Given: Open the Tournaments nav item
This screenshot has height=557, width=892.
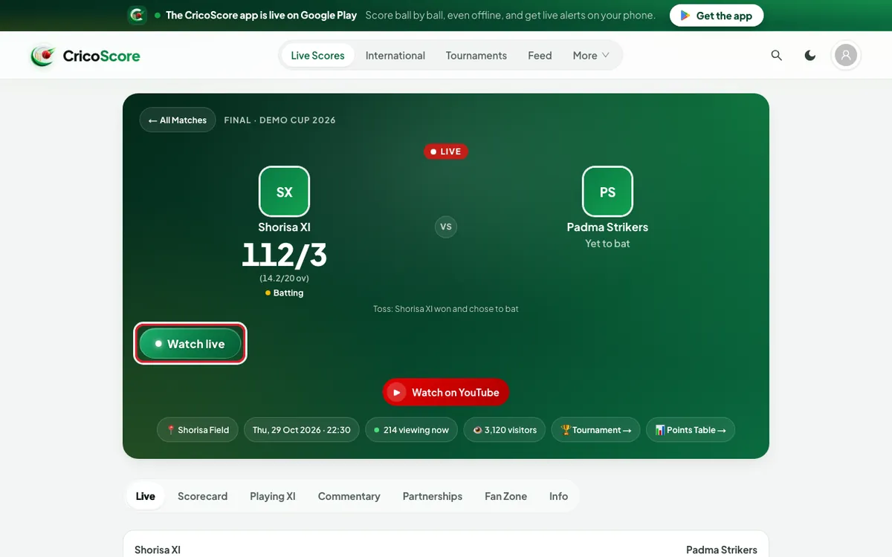Looking at the screenshot, I should (476, 56).
